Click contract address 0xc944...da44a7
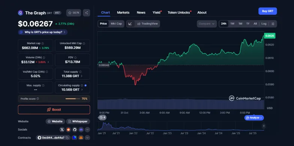Screen dimensions: 294x146 53,138
